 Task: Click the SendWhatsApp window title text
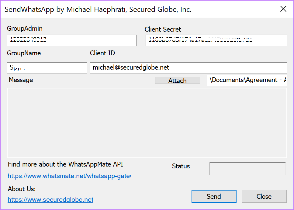click(98, 9)
